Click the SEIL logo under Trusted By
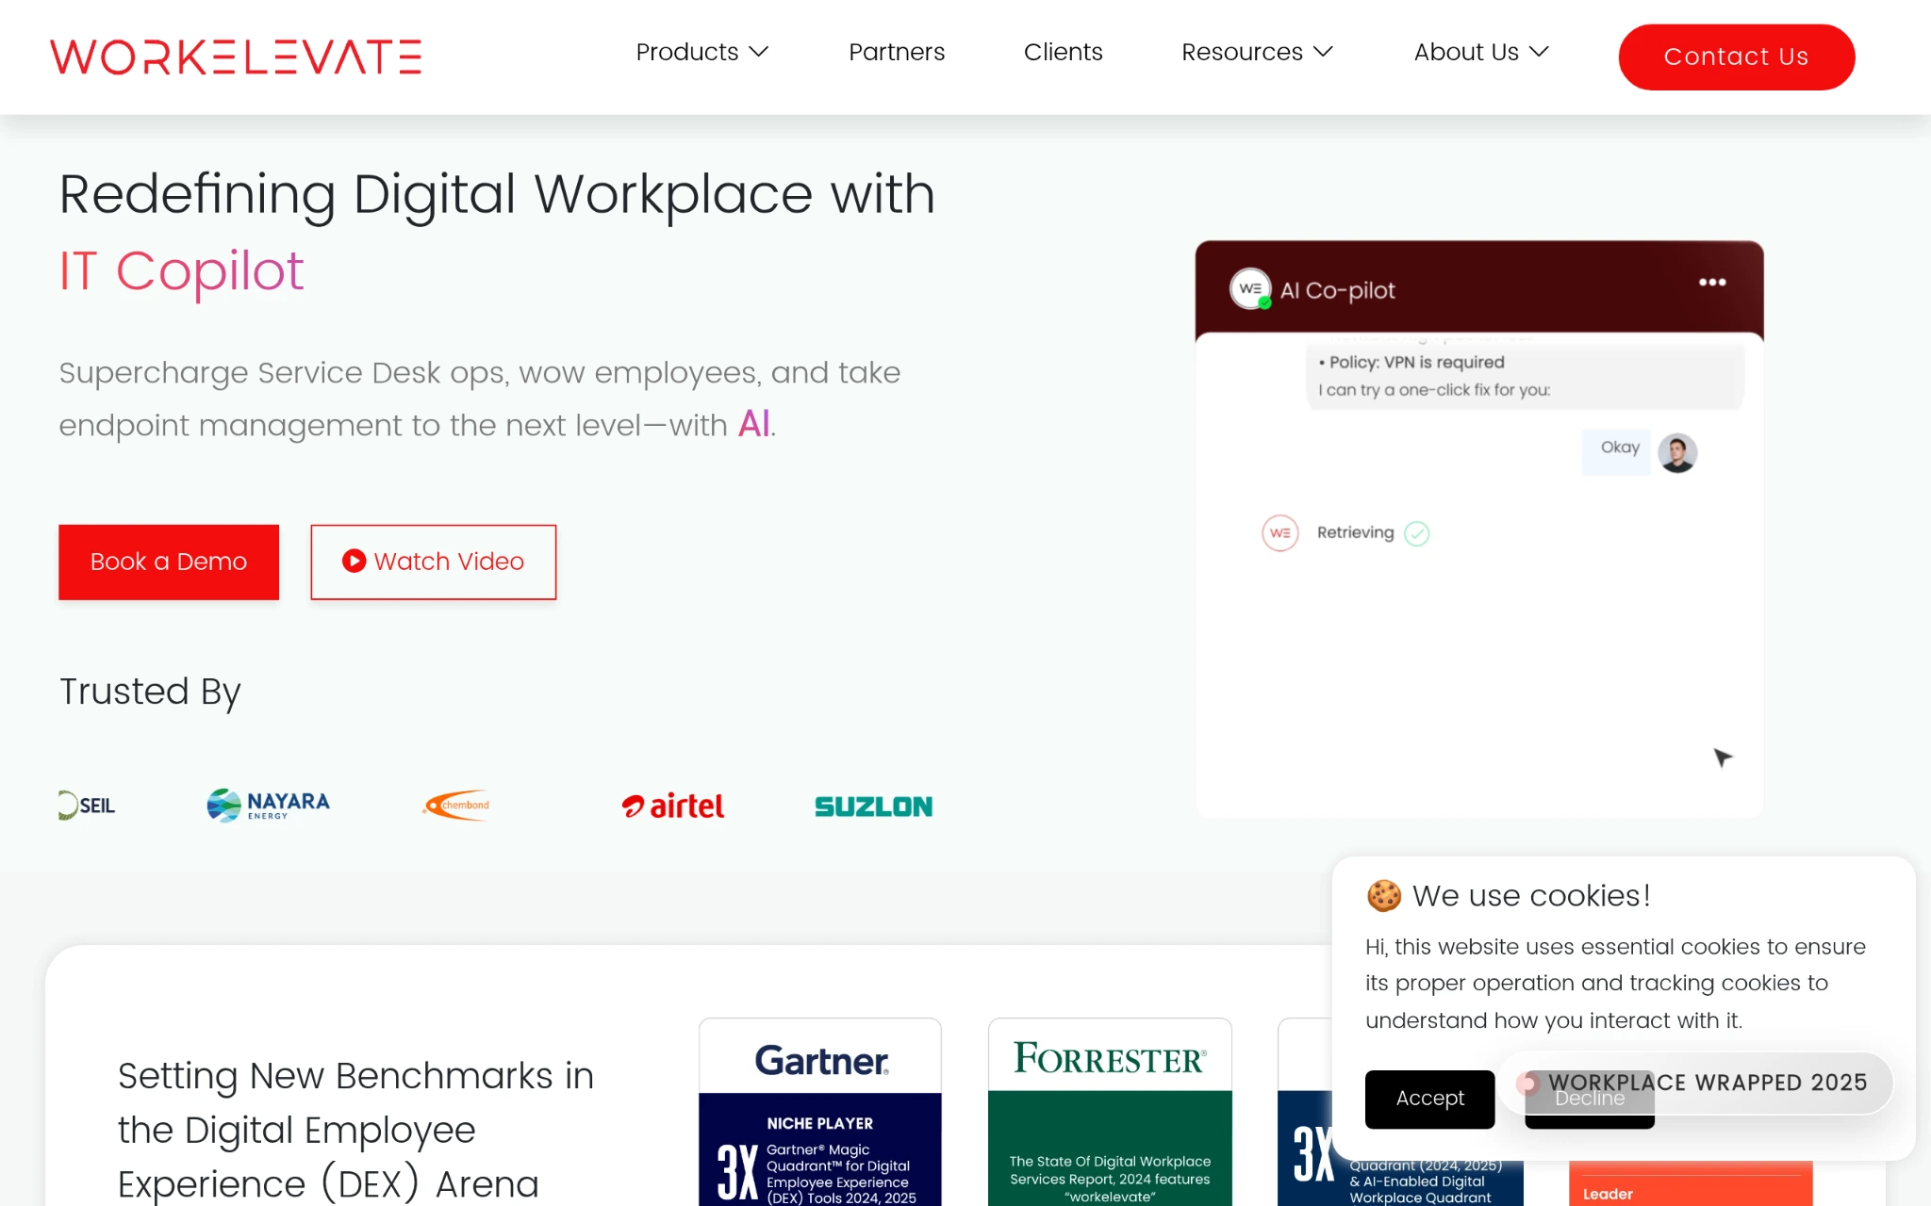The width and height of the screenshot is (1931, 1206). coord(87,806)
